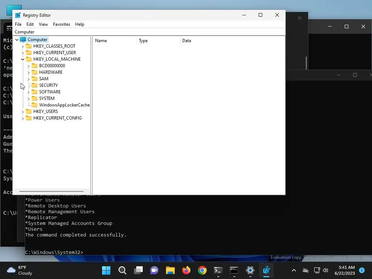Expand the SYSTEM key chevron
The image size is (372, 279).
[28, 98]
